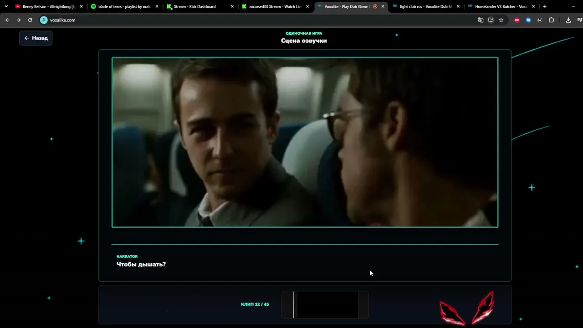Image resolution: width=583 pixels, height=328 pixels.
Task: Close the blade of tears tab
Action: click(157, 7)
